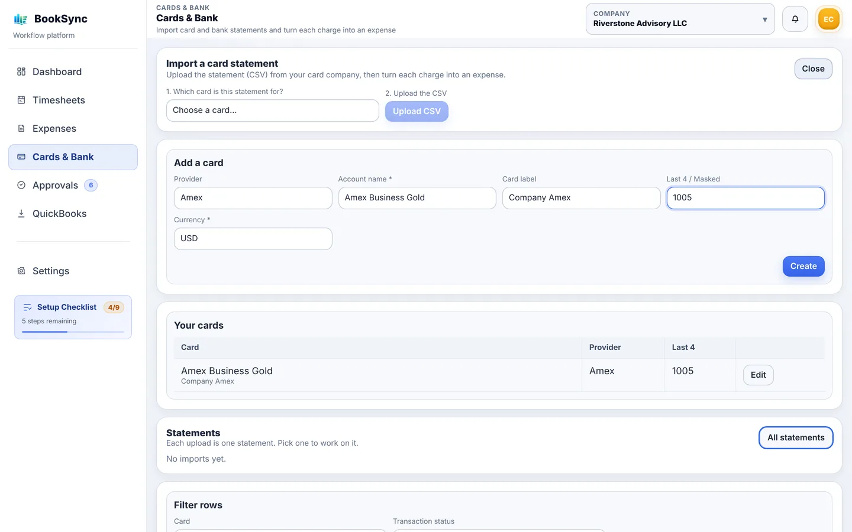Open the EC user avatar menu
The height and width of the screenshot is (532, 852).
[828, 19]
